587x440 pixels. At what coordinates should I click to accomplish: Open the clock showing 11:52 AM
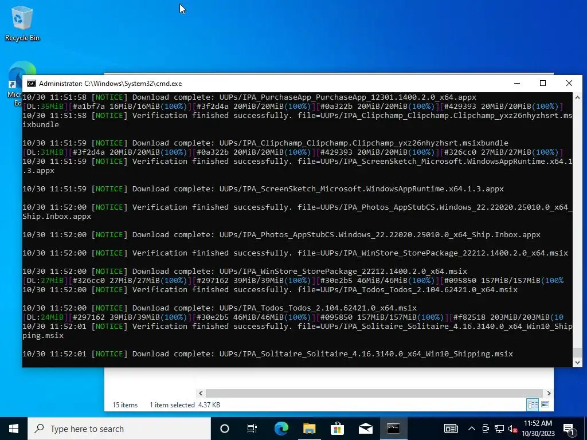click(x=538, y=429)
